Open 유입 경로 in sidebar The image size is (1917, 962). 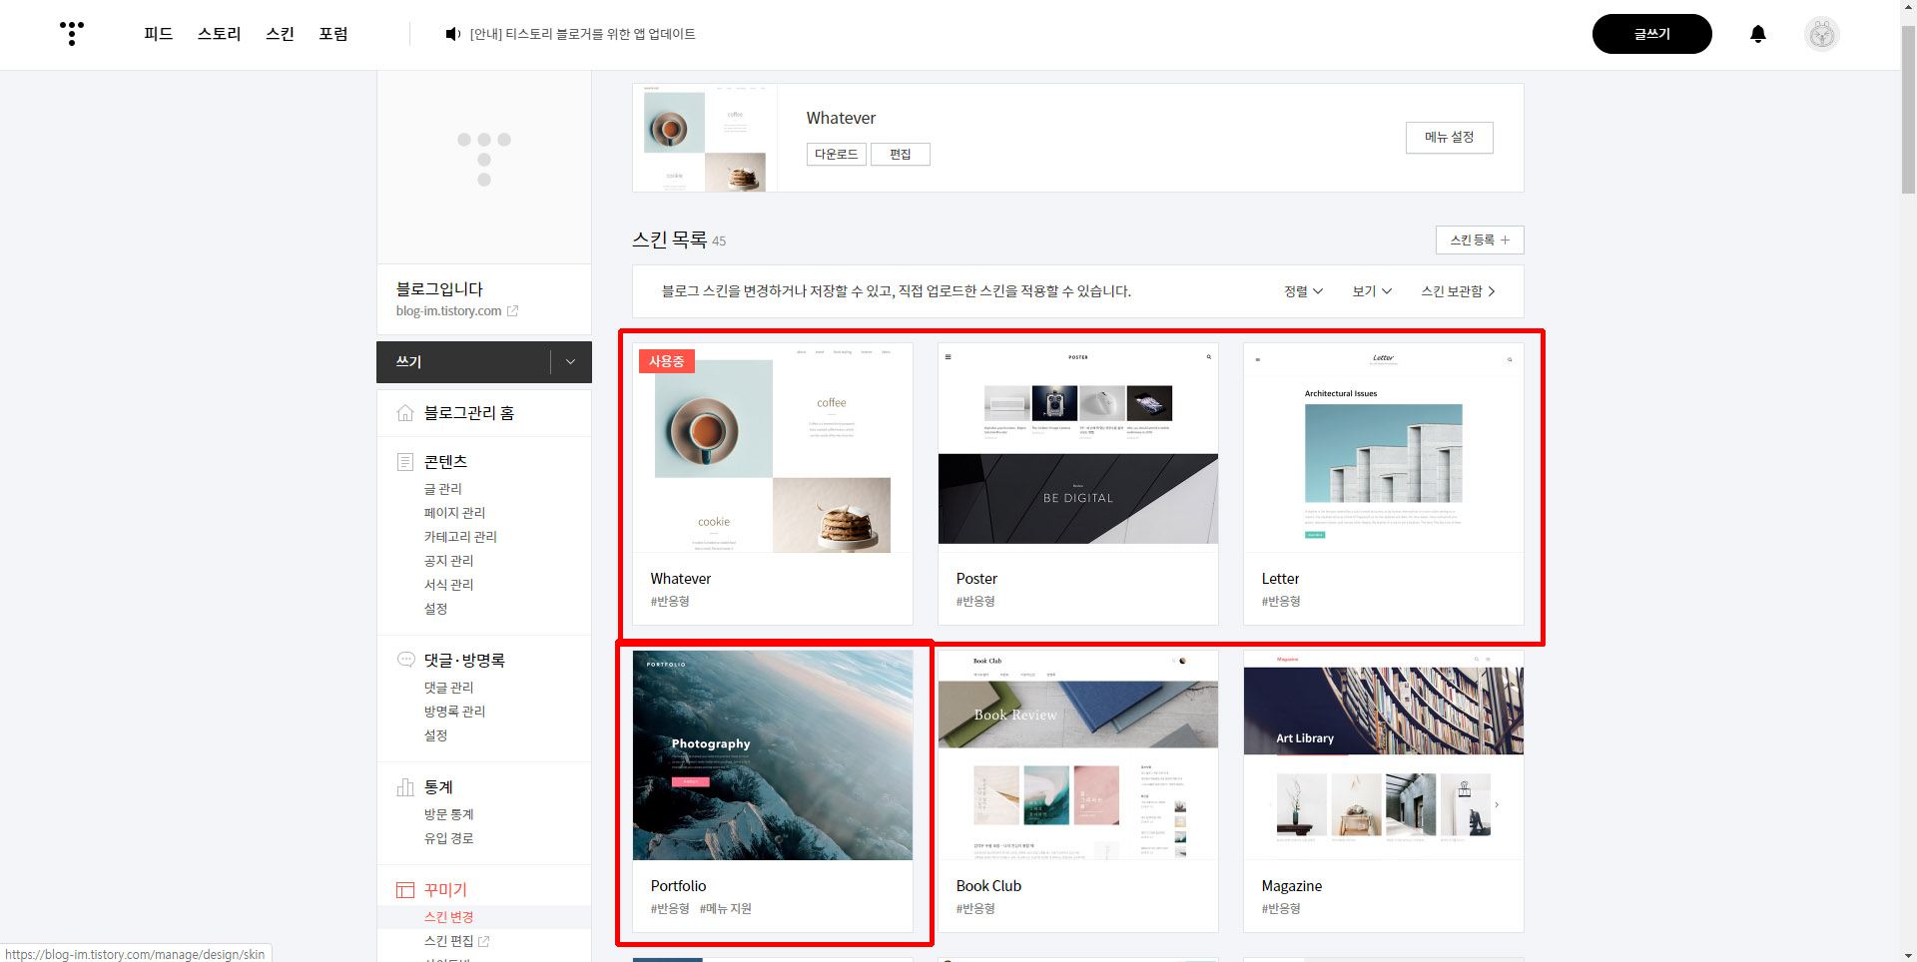448,838
